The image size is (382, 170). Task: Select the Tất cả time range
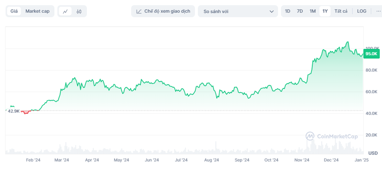tap(341, 11)
